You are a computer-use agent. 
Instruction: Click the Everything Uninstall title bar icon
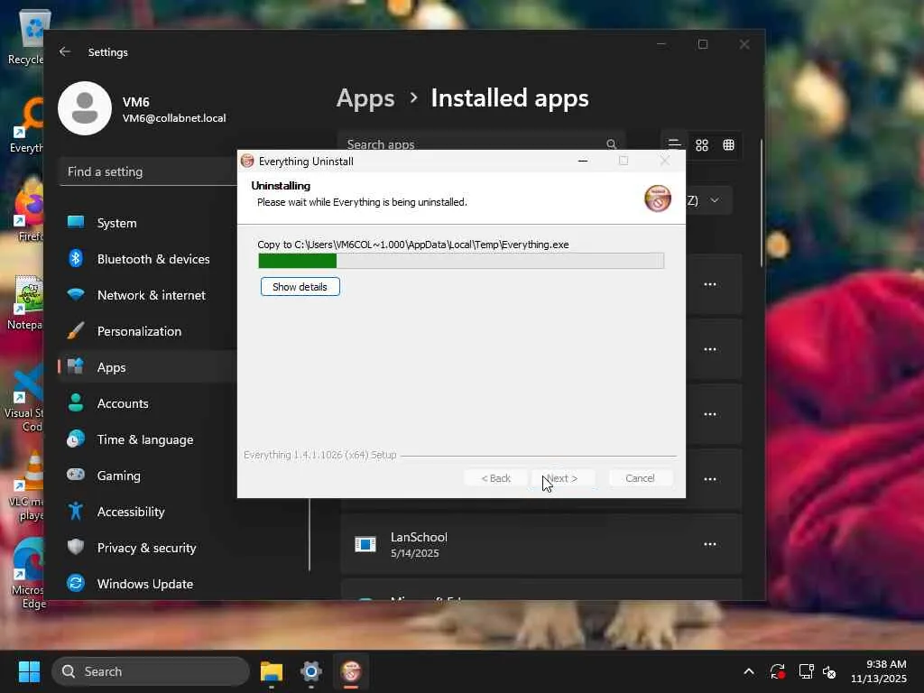pyautogui.click(x=247, y=161)
